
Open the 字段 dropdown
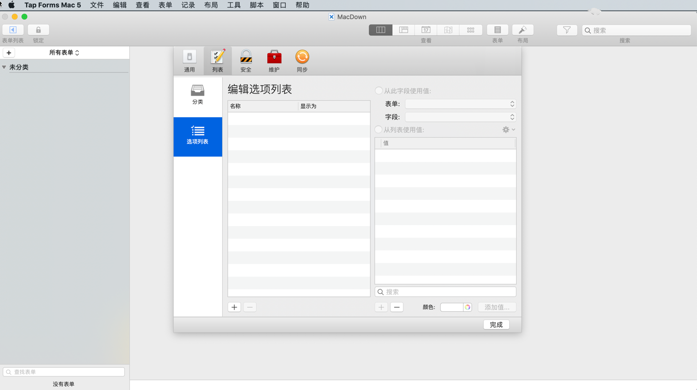point(460,117)
